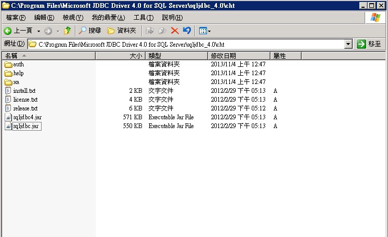Image resolution: width=388 pixels, height=237 pixels.
Task: Toggle the 資料夾 folders pane
Action: (122, 31)
